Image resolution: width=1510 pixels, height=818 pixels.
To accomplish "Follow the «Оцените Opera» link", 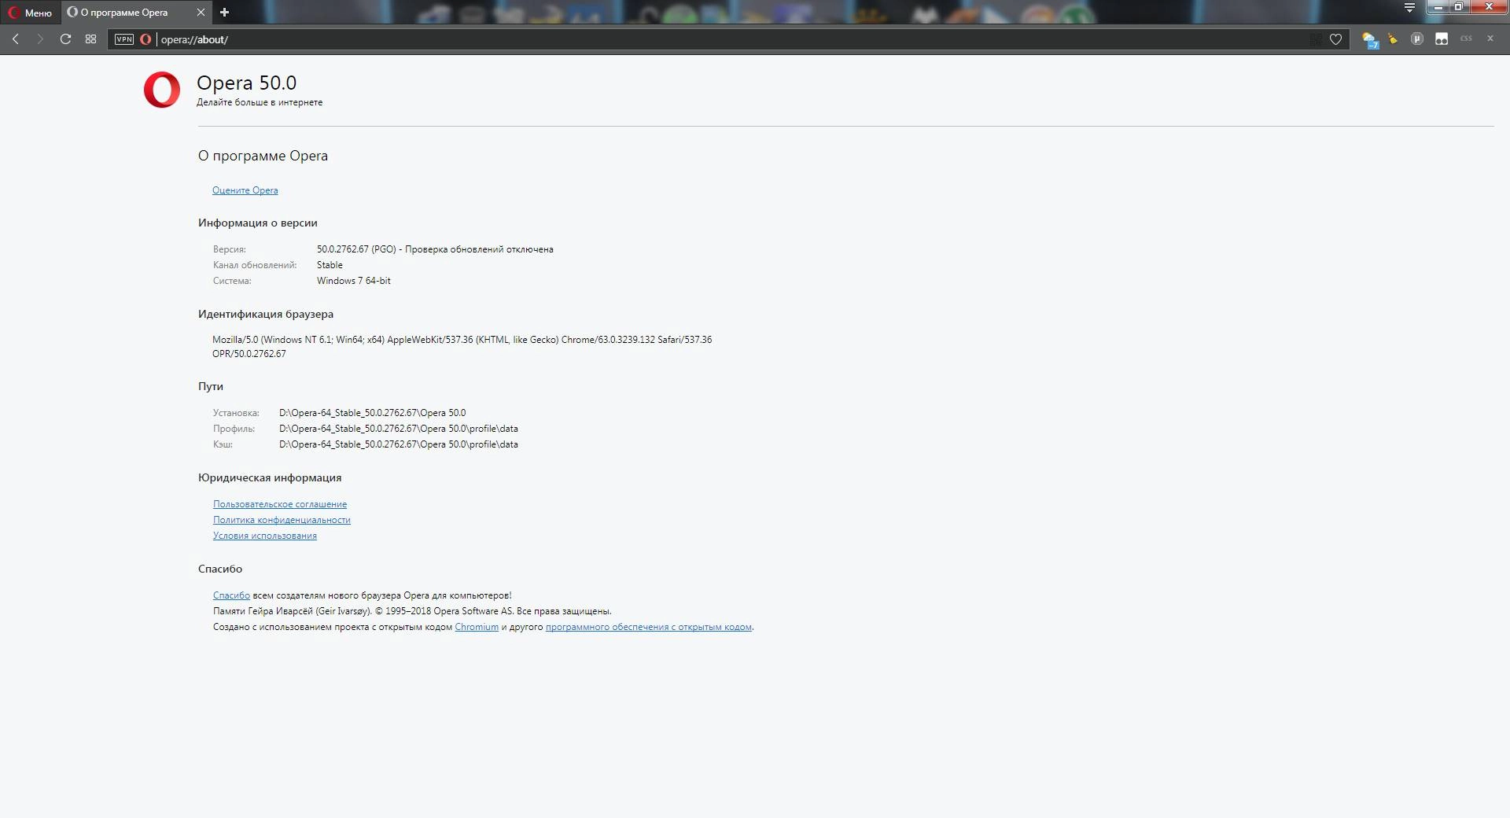I will click(245, 190).
